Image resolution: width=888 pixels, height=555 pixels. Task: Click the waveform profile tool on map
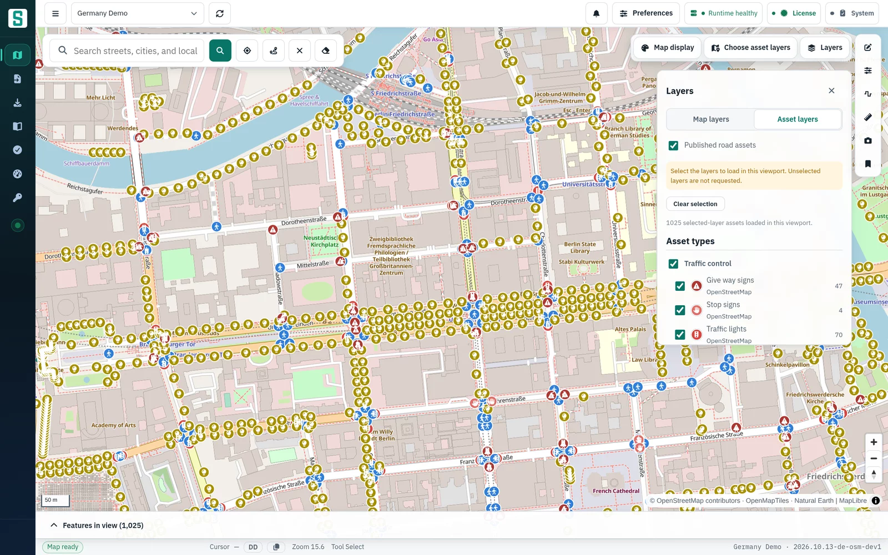point(868,94)
